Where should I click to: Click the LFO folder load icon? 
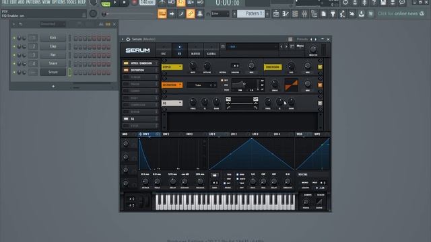click(215, 175)
